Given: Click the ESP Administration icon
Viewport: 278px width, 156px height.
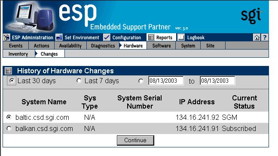Looking at the screenshot, I should 6,37.
